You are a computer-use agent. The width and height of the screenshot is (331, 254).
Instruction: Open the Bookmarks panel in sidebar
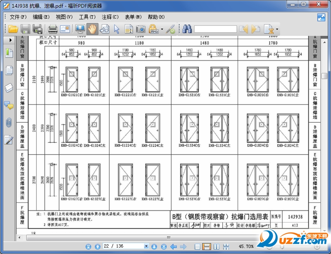coord(9,53)
